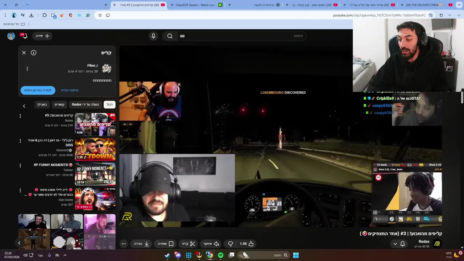Screen dimensions: 464x261
Task: Open options for קליפים מהשבוע #5
Action: coord(20,116)
